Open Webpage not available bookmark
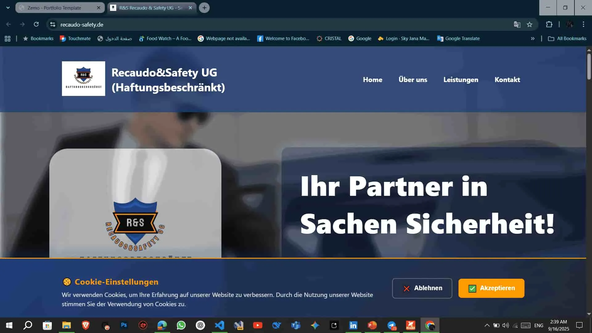Viewport: 592px width, 333px height. (x=224, y=39)
